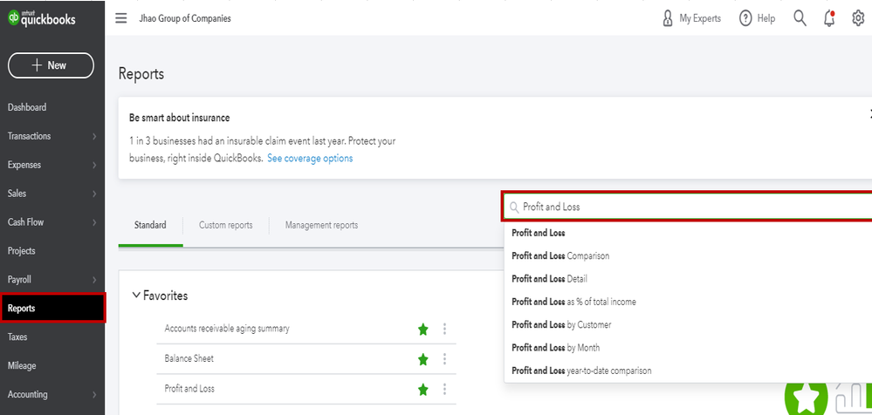Open Dashboard in the sidebar
This screenshot has width=872, height=415.
[x=27, y=107]
